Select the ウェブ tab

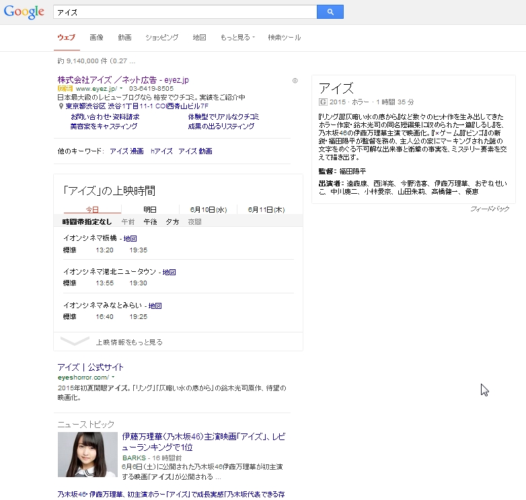tap(67, 38)
